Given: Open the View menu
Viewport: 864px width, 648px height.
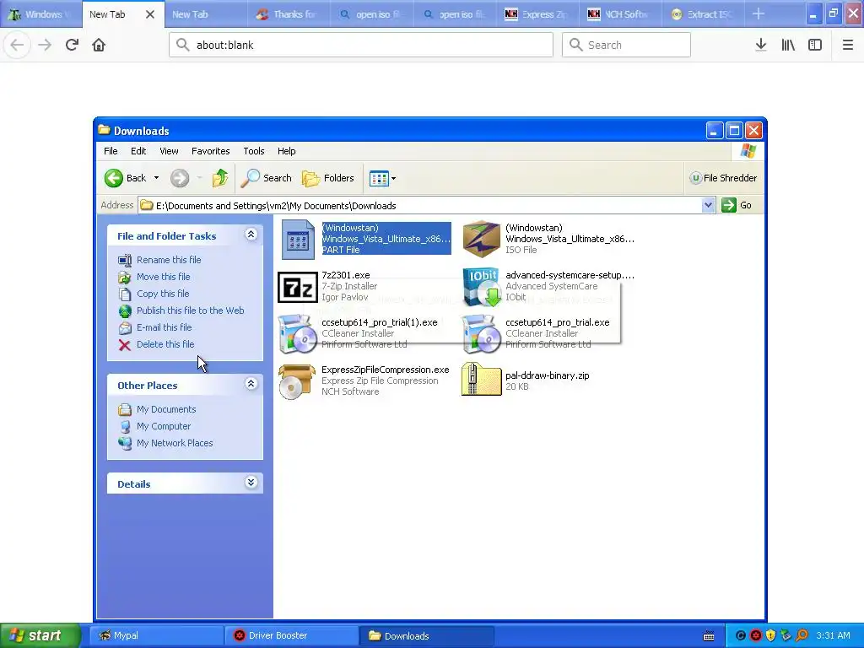Looking at the screenshot, I should coord(169,151).
